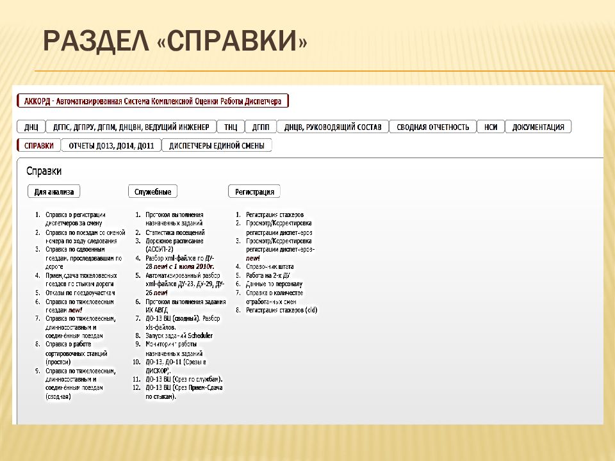The height and width of the screenshot is (461, 615).
Task: Open ДО-13, ДО-11 (Срезы в ДИСКОР) link
Action: (176, 366)
